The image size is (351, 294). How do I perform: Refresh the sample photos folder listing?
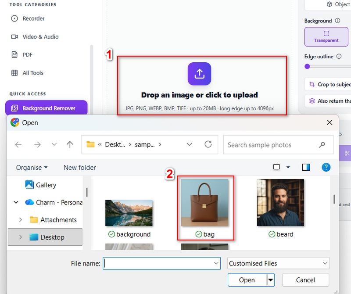208,144
